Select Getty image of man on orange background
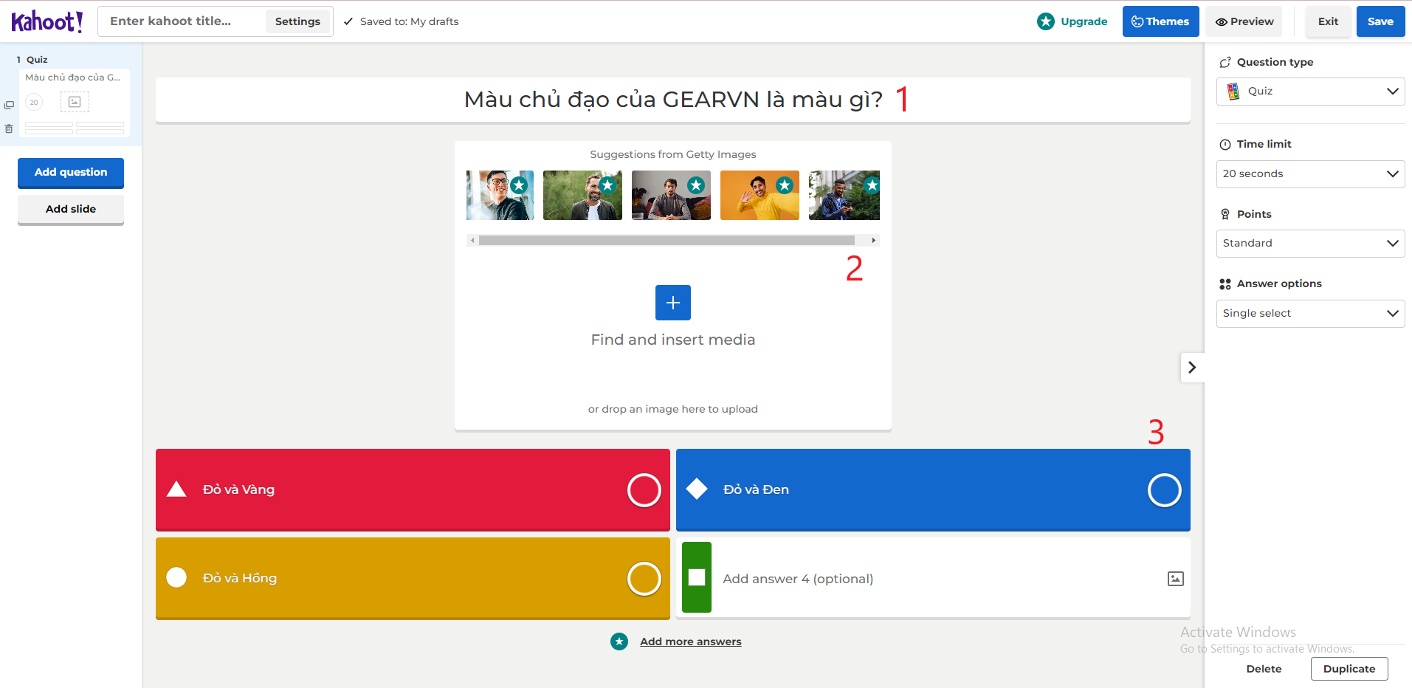1412x688 pixels. point(760,196)
